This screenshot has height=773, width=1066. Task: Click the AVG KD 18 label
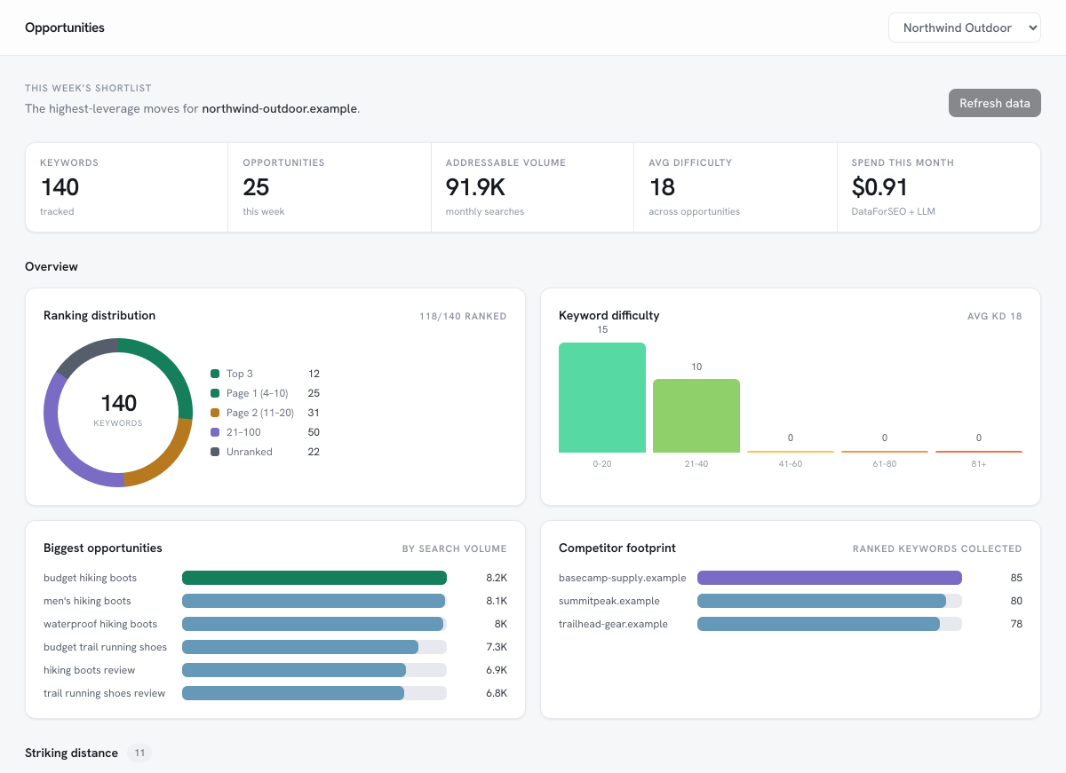click(x=995, y=316)
